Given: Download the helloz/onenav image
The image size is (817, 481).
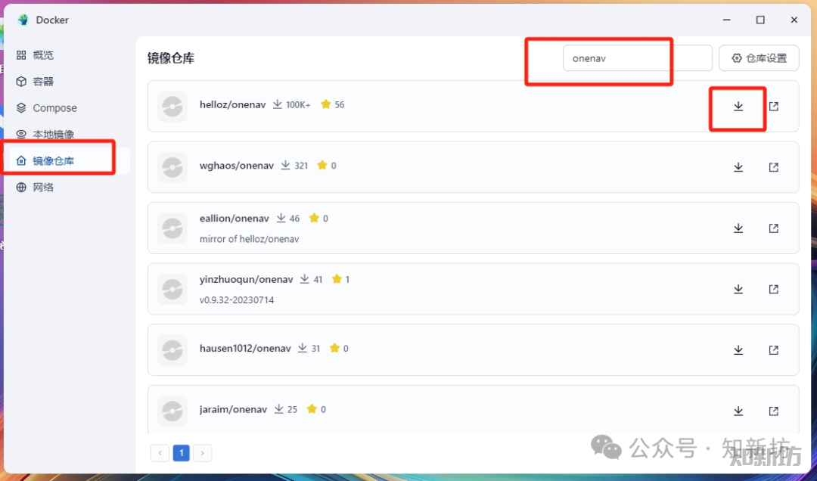Looking at the screenshot, I should coord(738,107).
